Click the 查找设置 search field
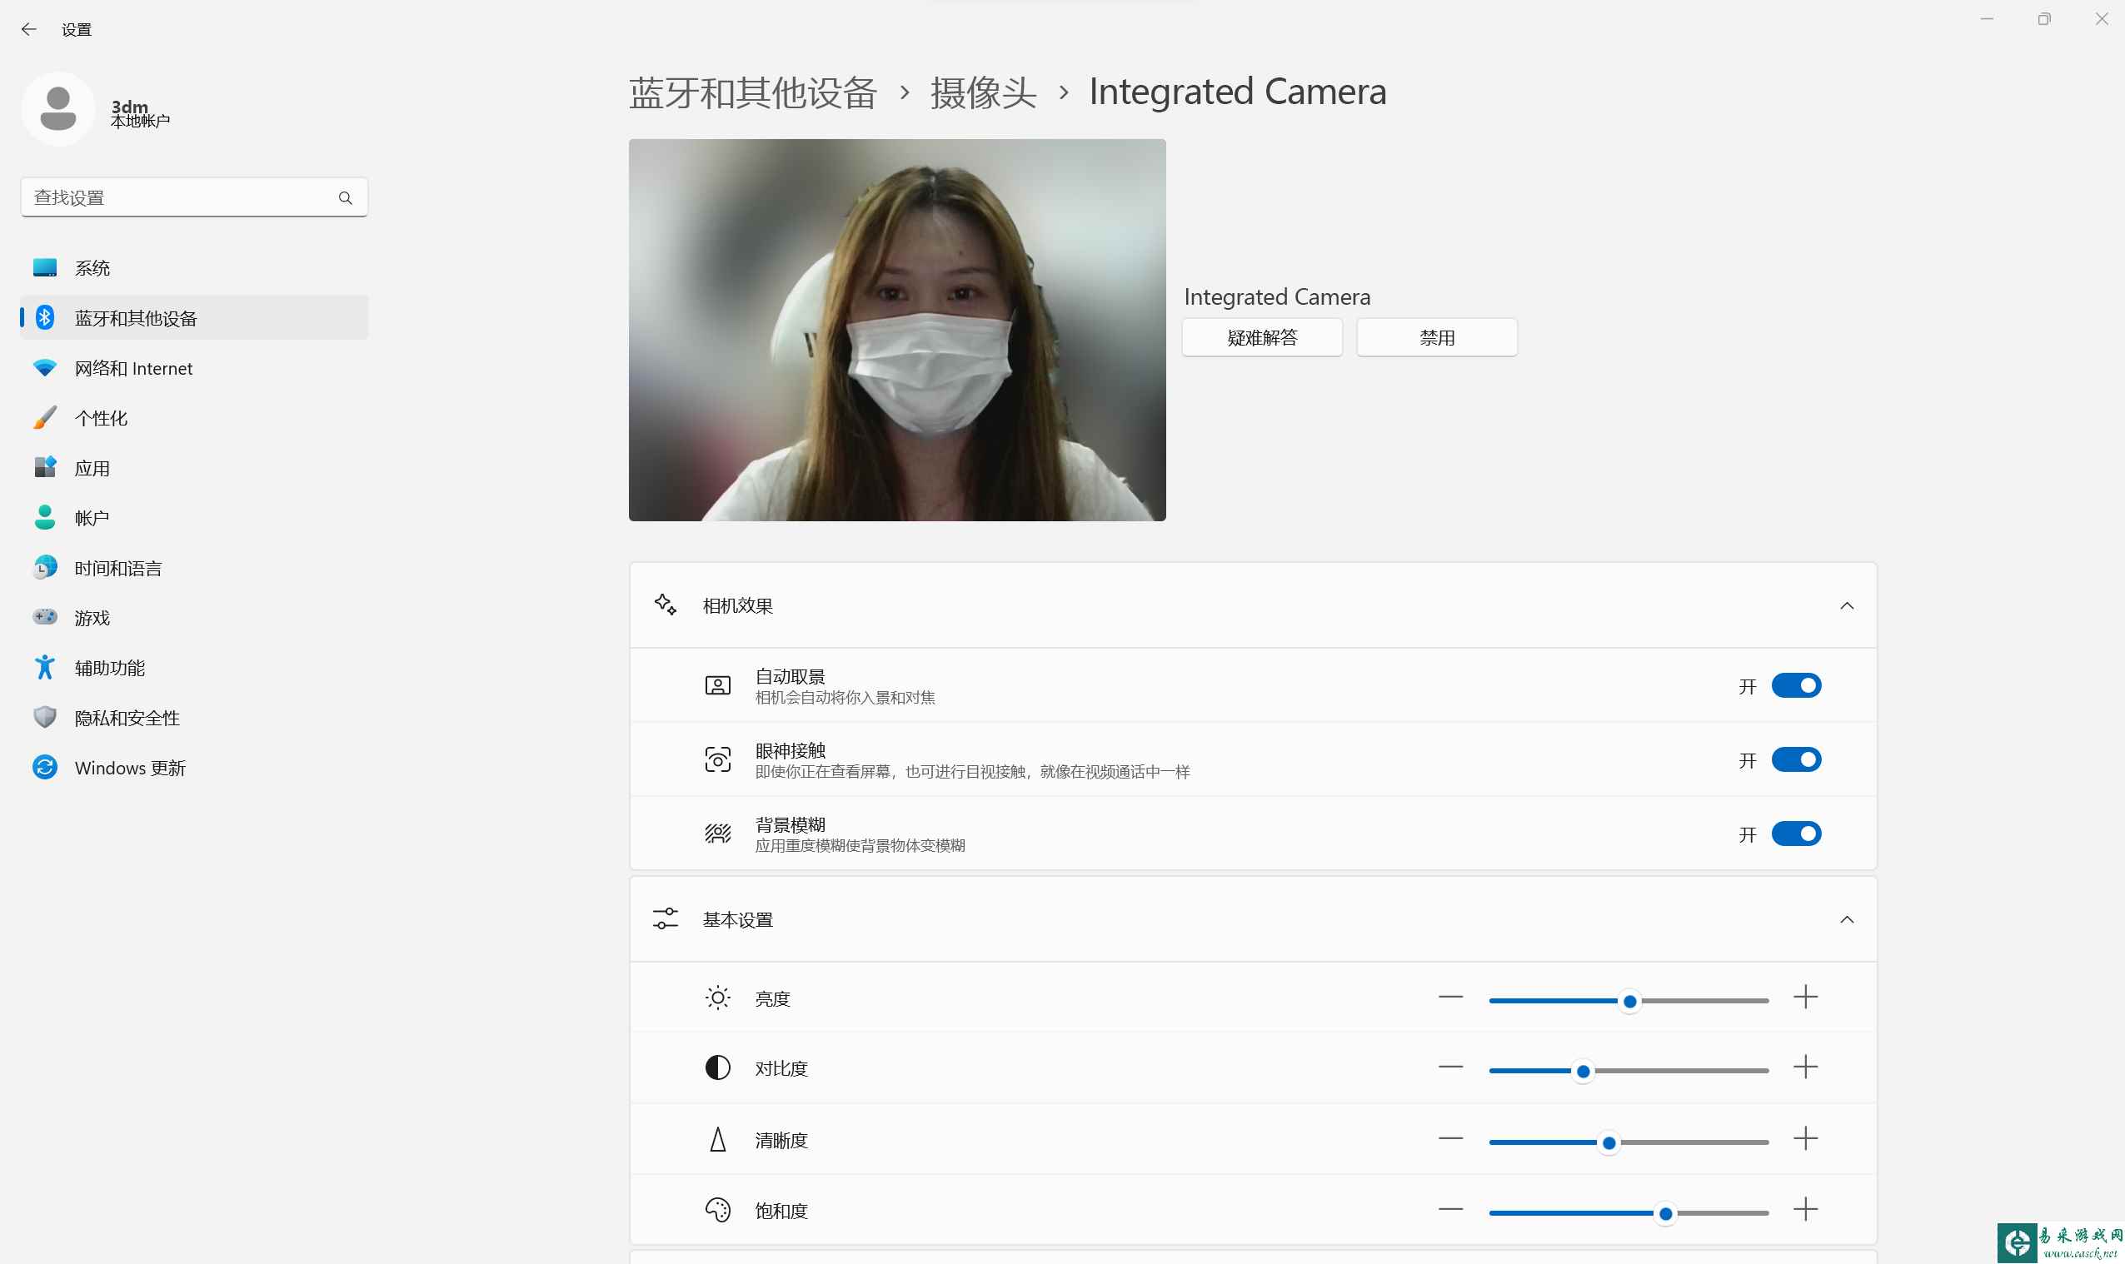2125x1264 pixels. pos(194,197)
